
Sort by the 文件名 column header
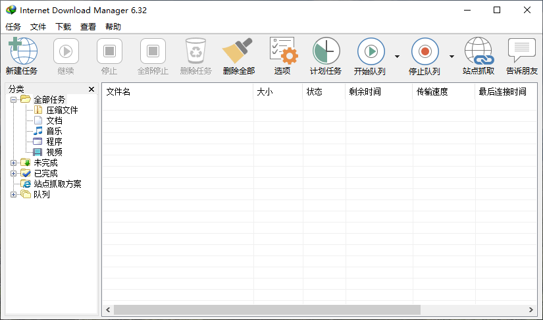click(x=178, y=92)
